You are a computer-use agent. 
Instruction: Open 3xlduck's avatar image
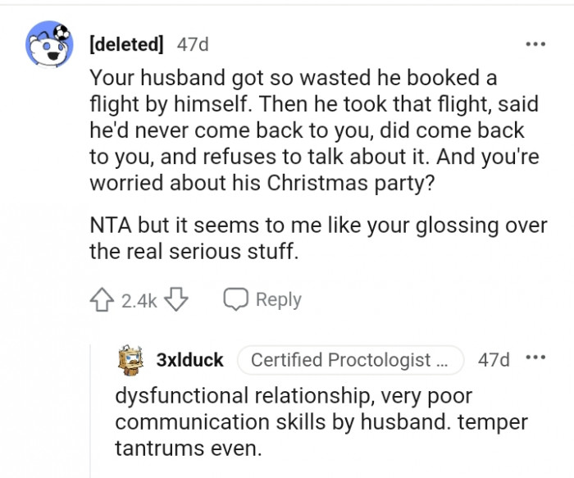[130, 360]
